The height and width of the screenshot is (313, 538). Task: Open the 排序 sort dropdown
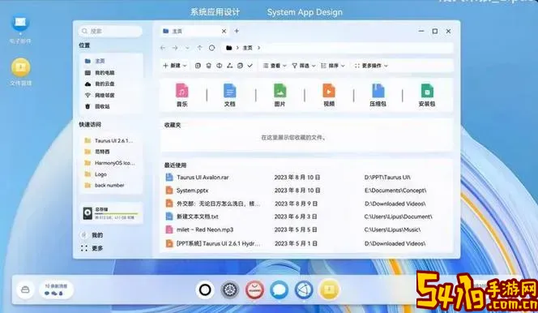333,66
